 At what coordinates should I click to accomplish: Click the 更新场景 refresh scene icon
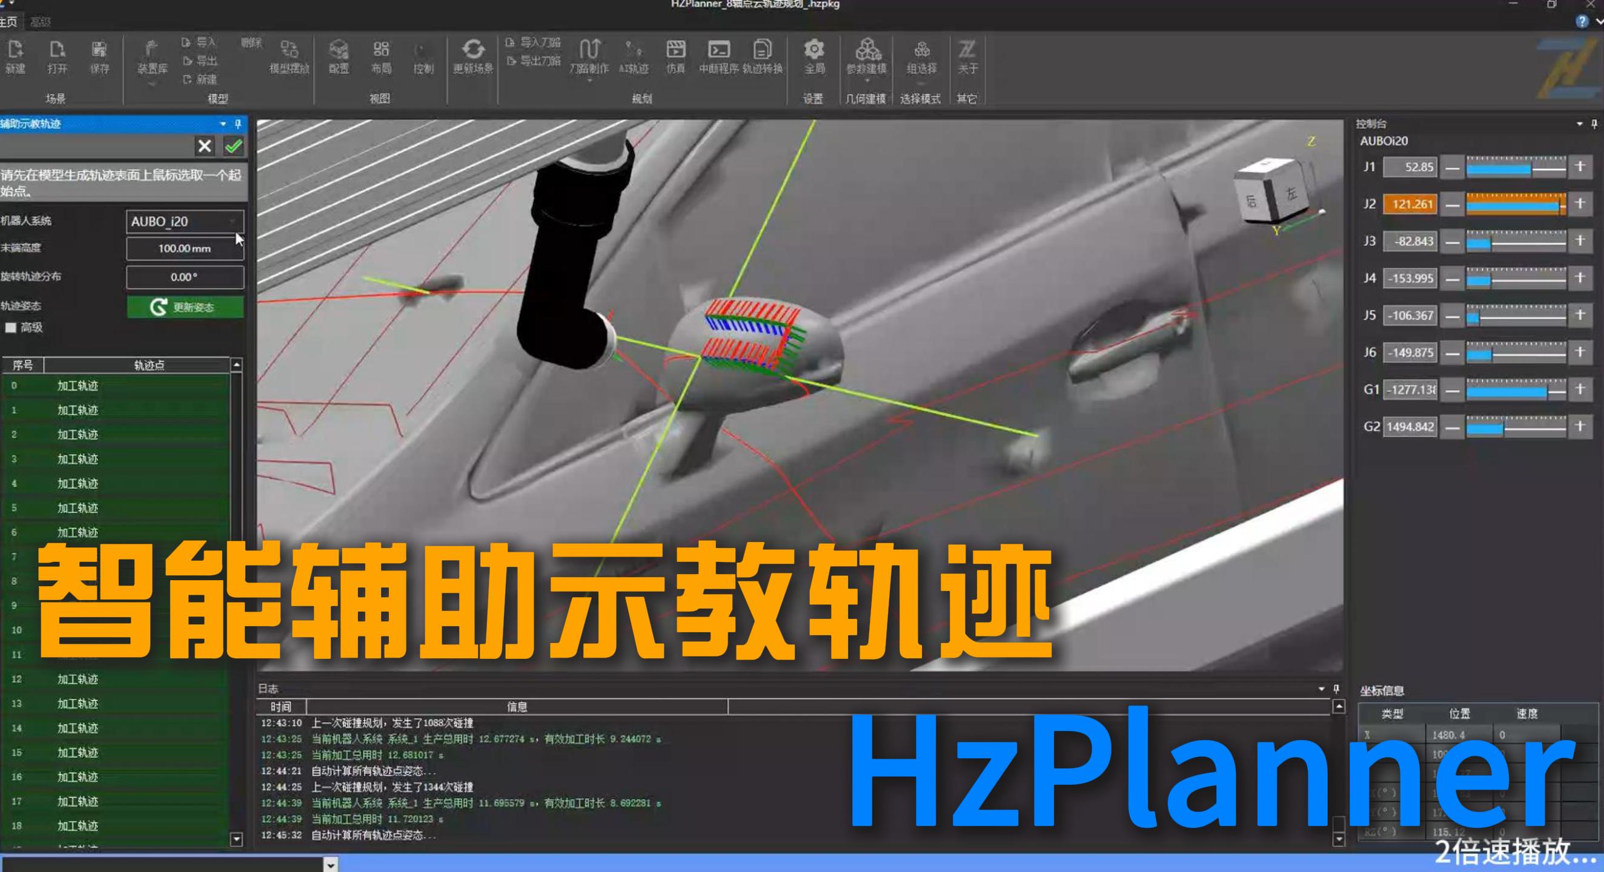point(473,59)
